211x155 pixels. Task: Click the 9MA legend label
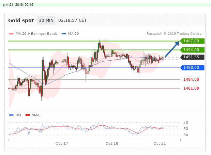coord(36,115)
